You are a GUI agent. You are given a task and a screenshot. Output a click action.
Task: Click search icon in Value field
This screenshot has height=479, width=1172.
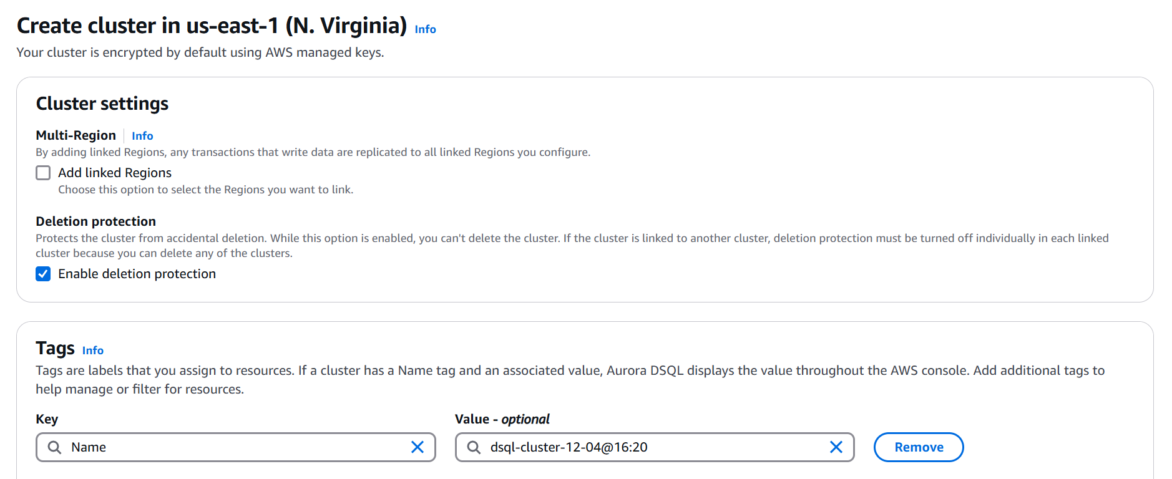tap(474, 447)
